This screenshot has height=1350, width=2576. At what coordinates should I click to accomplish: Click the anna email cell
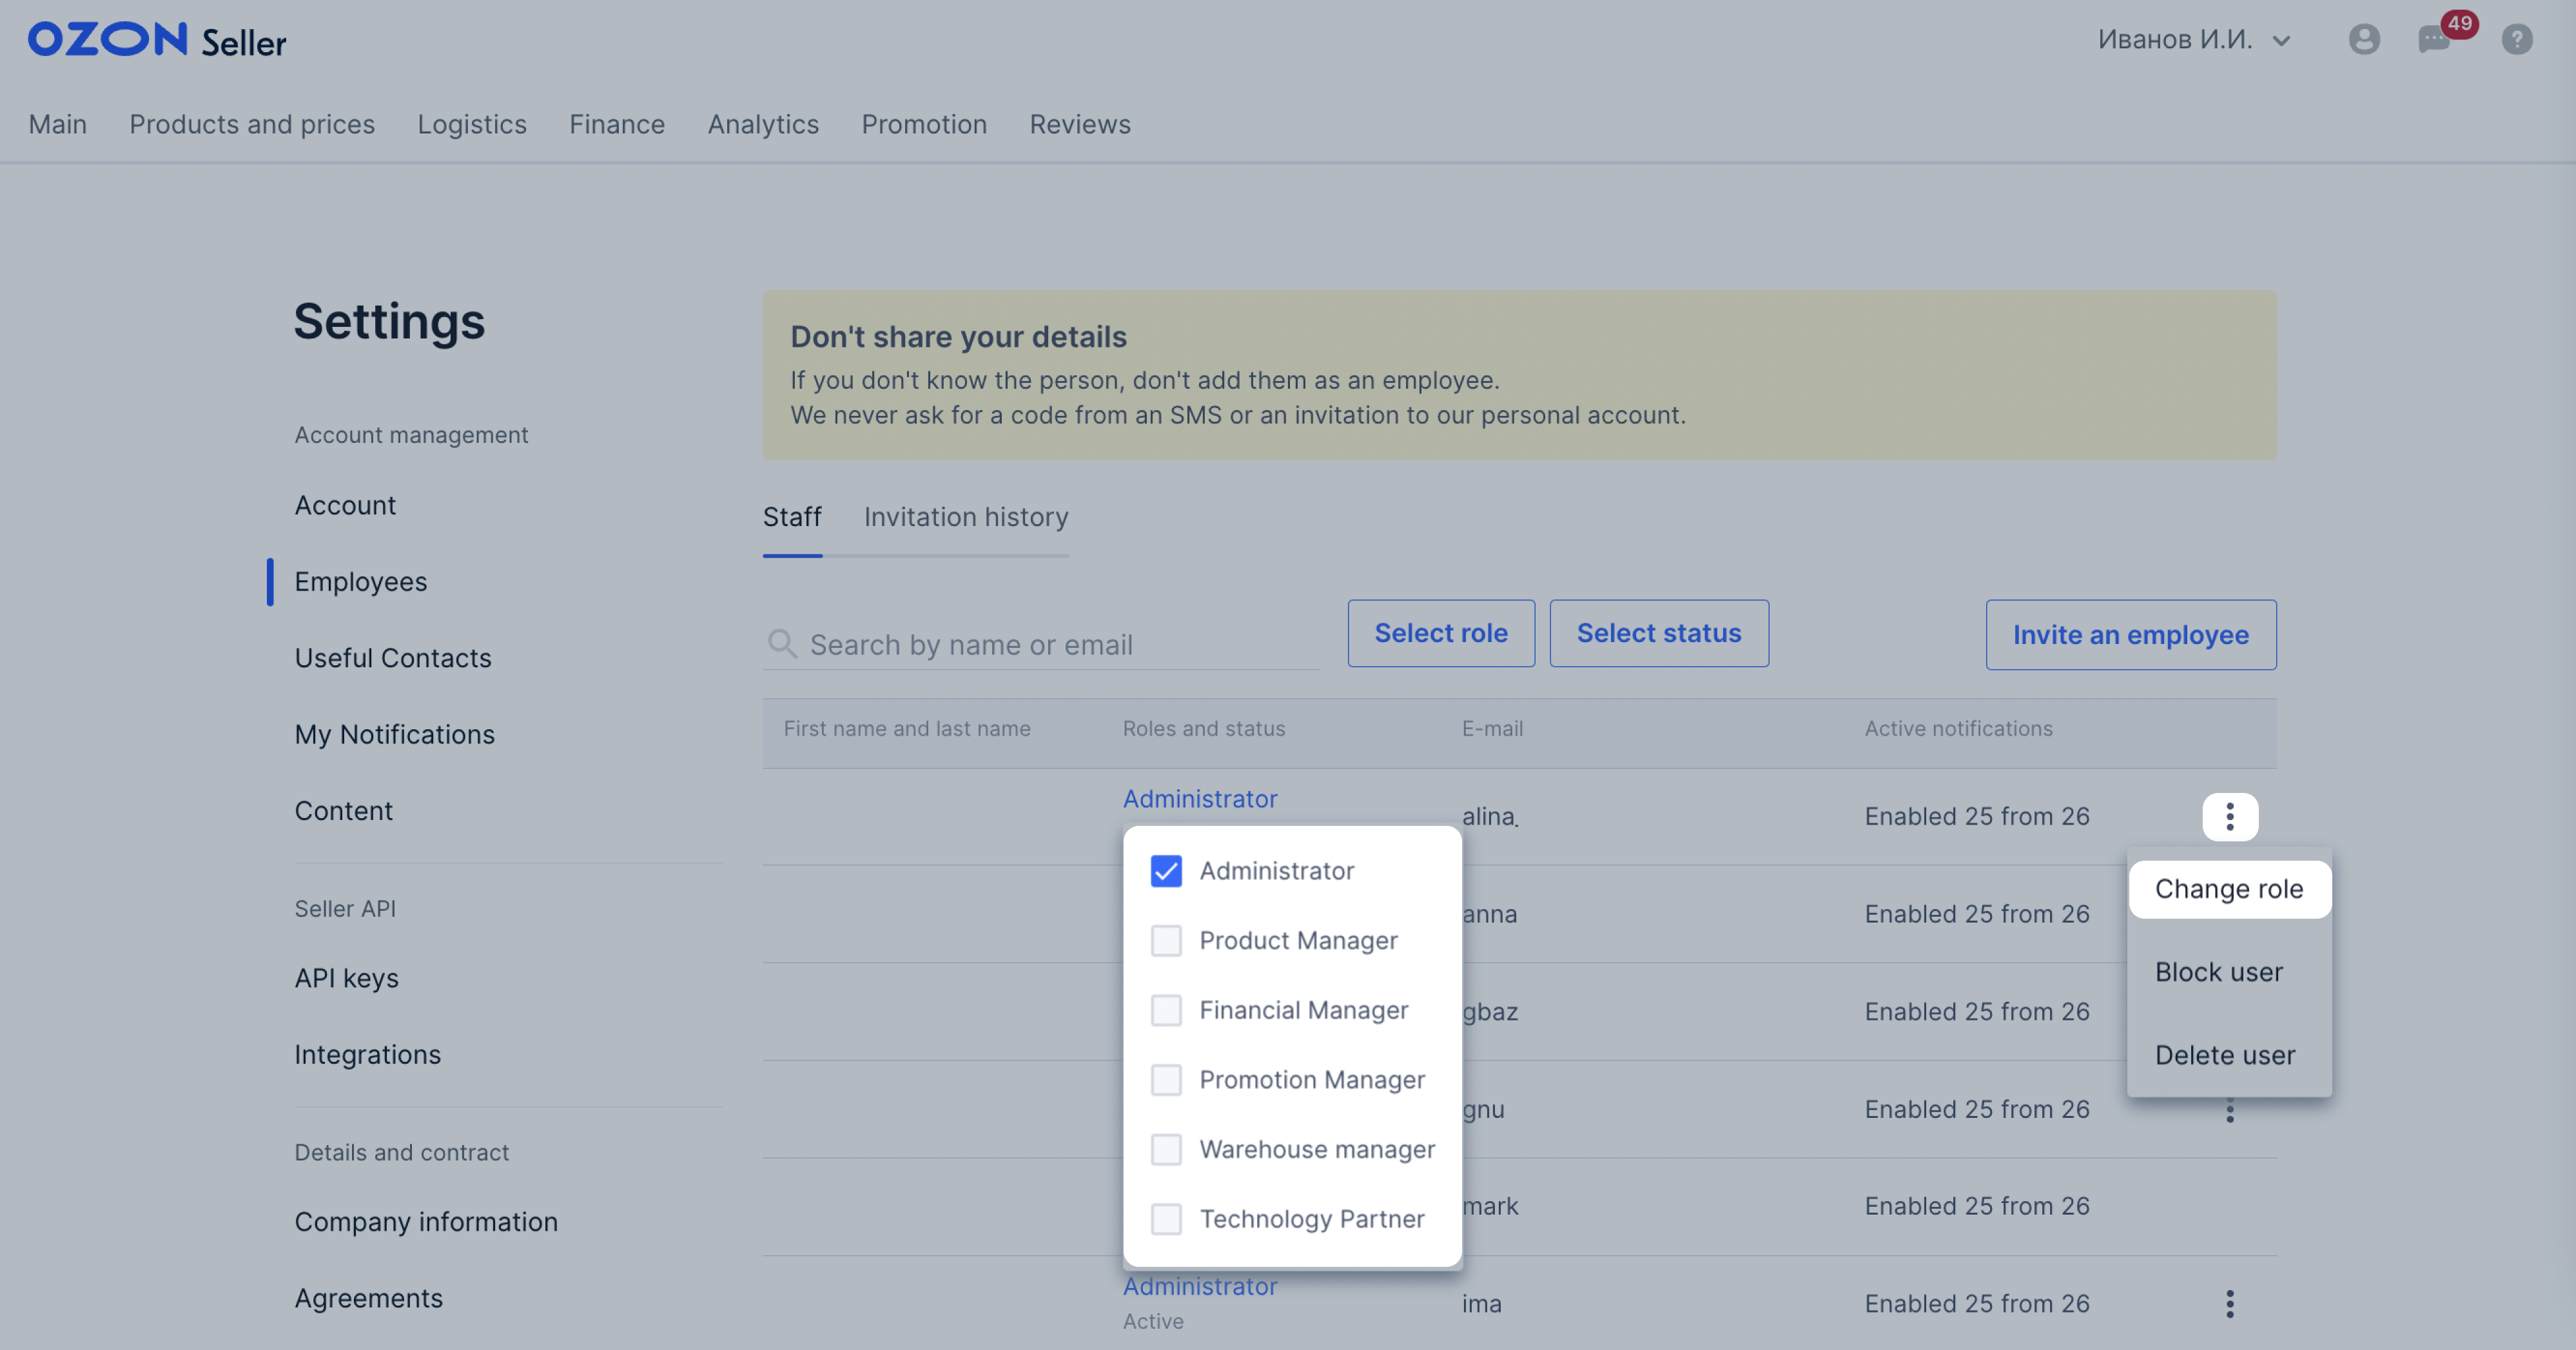pyautogui.click(x=1489, y=914)
